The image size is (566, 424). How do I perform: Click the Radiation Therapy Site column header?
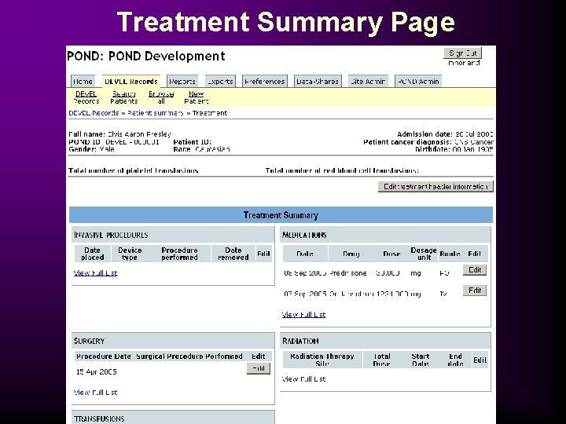tap(322, 360)
